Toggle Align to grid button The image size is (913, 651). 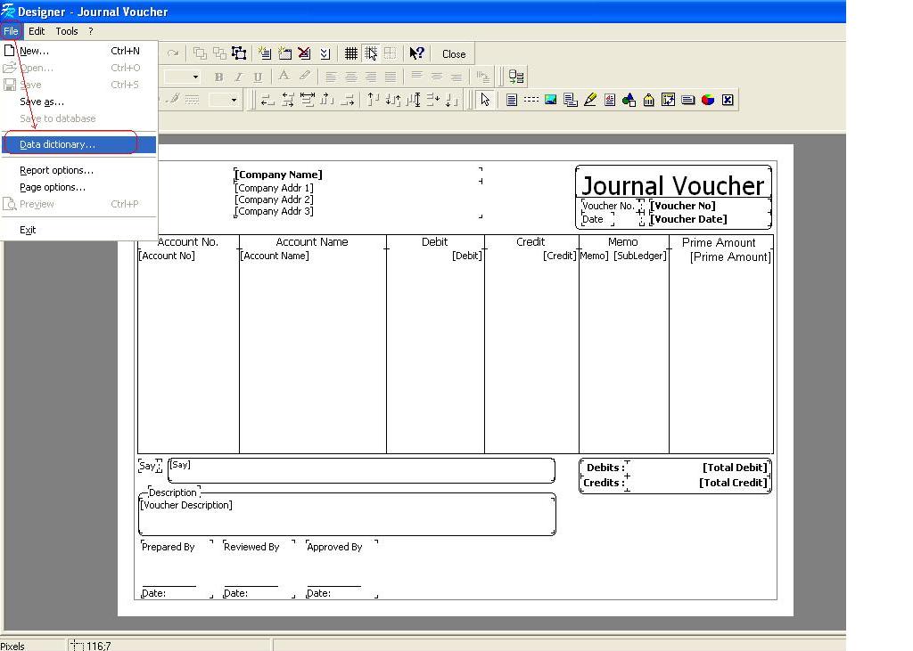click(370, 53)
